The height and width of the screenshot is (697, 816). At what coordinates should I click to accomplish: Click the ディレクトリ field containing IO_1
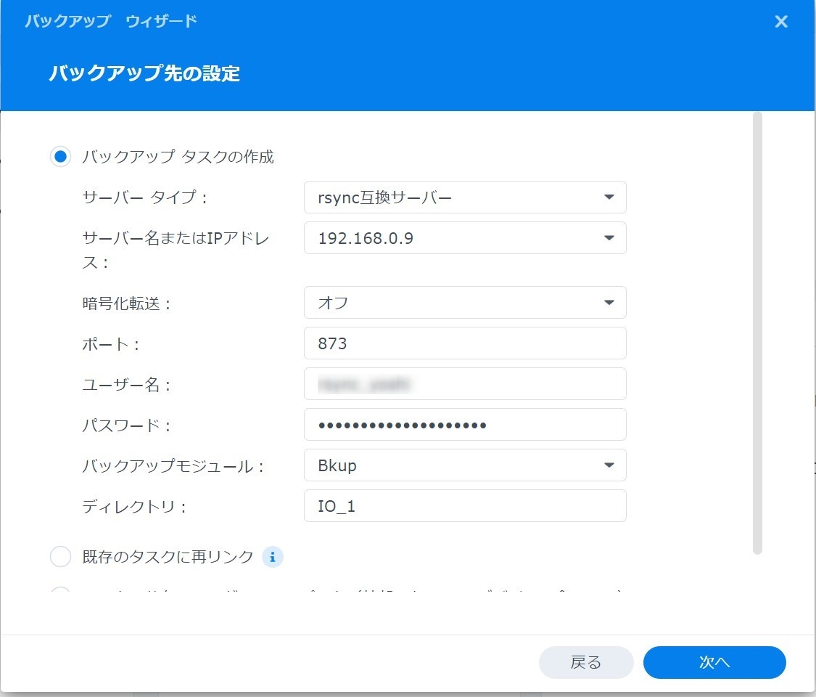coord(464,506)
